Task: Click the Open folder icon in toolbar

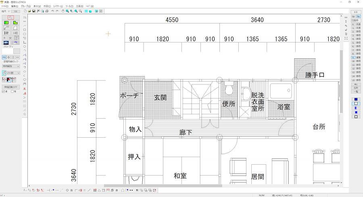Action: [29, 11]
